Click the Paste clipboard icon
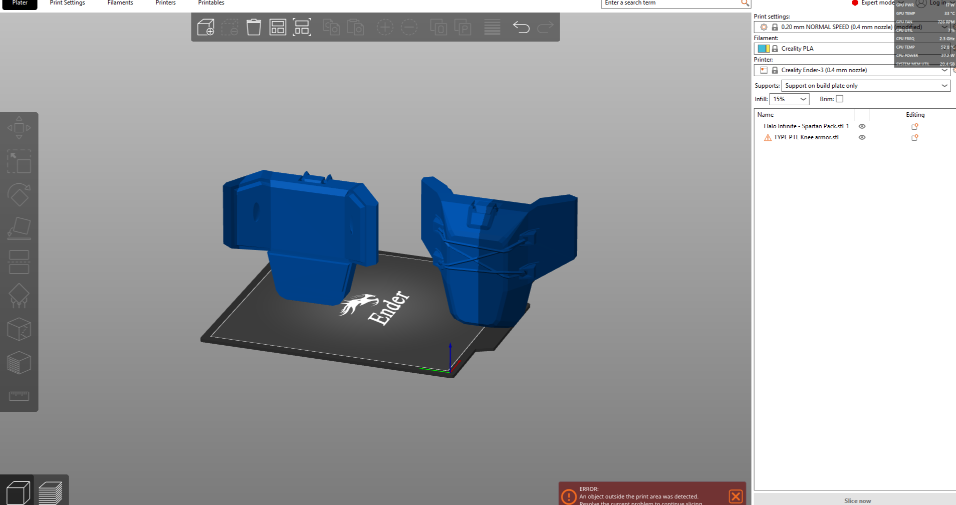956x505 pixels. pyautogui.click(x=355, y=27)
